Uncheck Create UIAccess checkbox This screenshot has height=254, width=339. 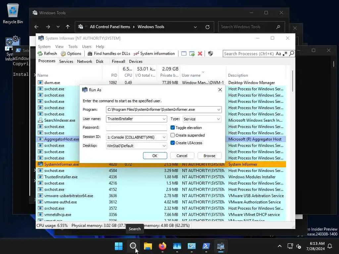pyautogui.click(x=172, y=143)
